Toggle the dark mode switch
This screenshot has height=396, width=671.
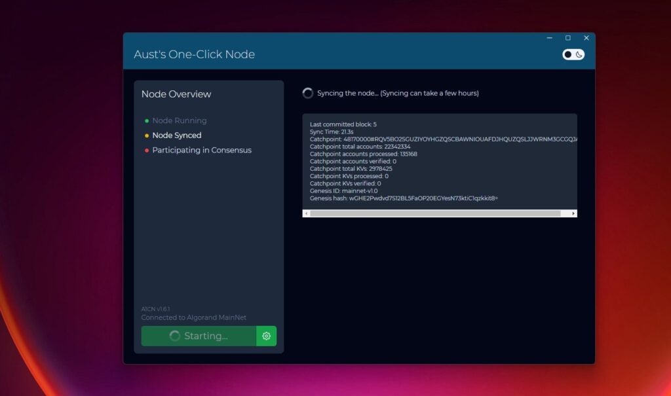573,54
